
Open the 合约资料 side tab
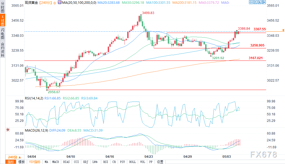(2, 50)
